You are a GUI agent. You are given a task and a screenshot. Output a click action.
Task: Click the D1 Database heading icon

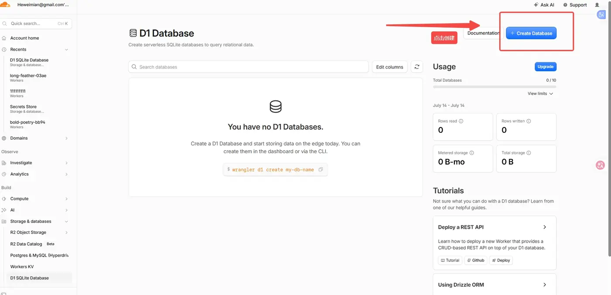[133, 33]
